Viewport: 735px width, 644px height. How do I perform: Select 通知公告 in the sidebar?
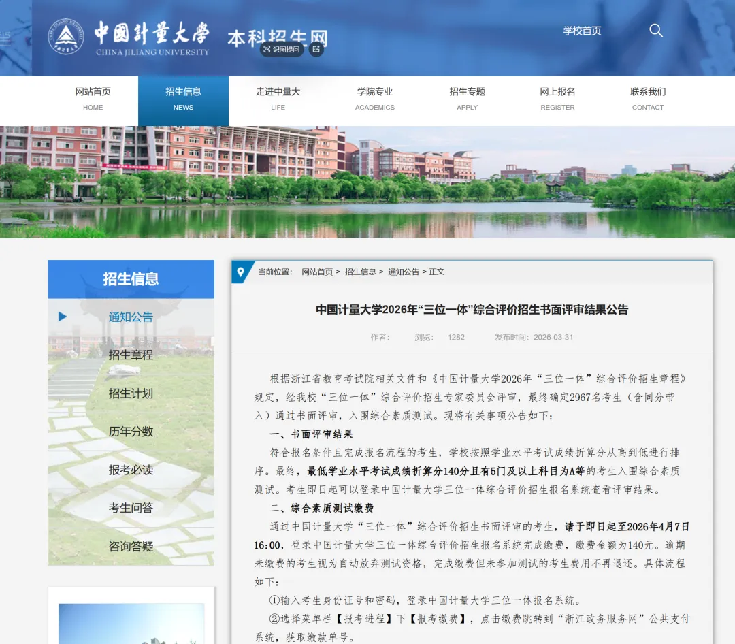[x=131, y=317]
